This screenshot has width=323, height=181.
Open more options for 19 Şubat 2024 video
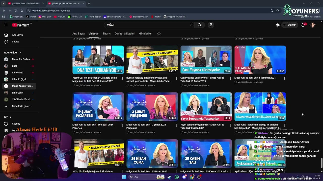tap(122, 125)
